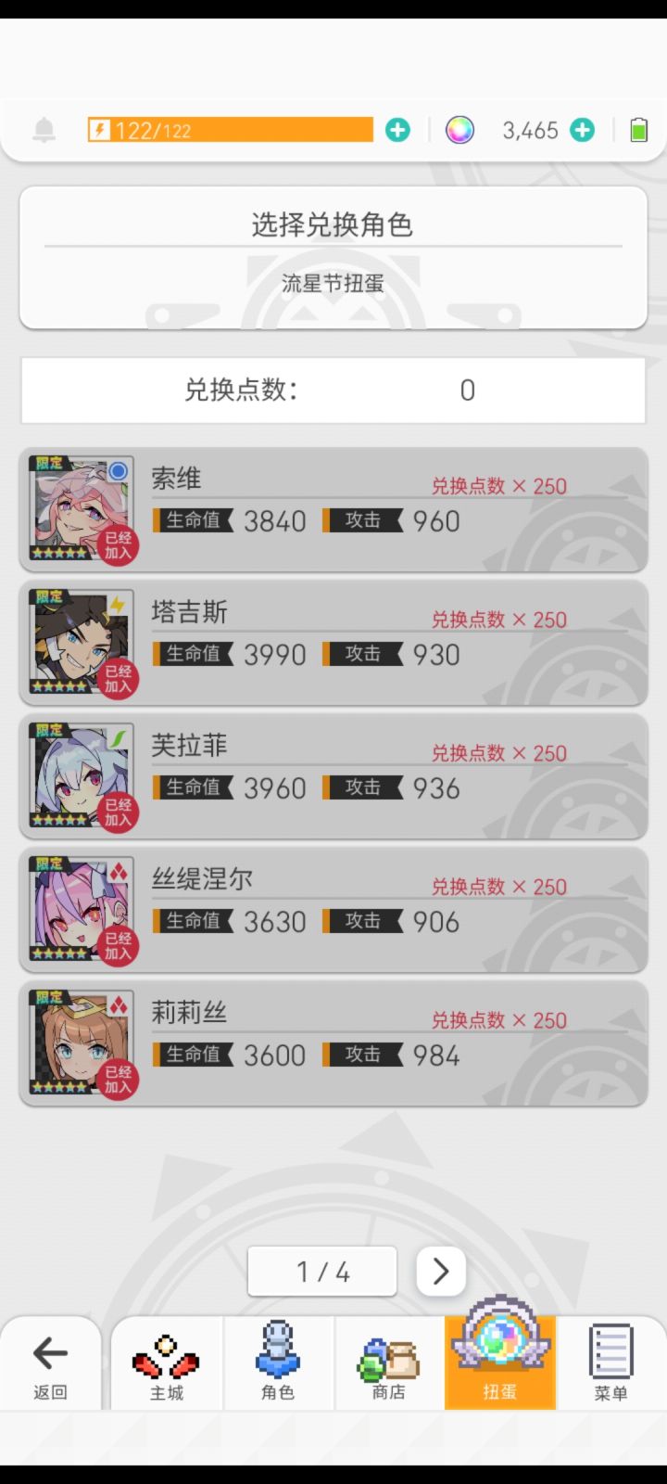Select 塔吉斯 character row
667x1484 pixels.
(333, 643)
